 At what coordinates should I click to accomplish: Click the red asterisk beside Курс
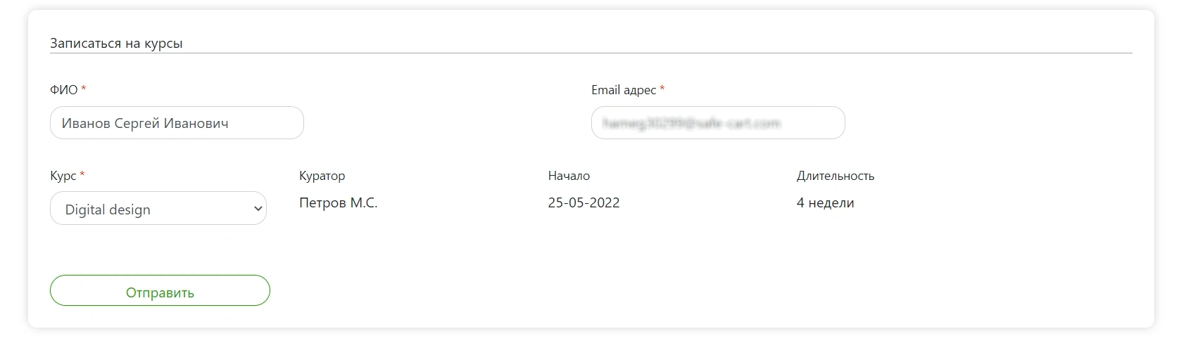(82, 174)
